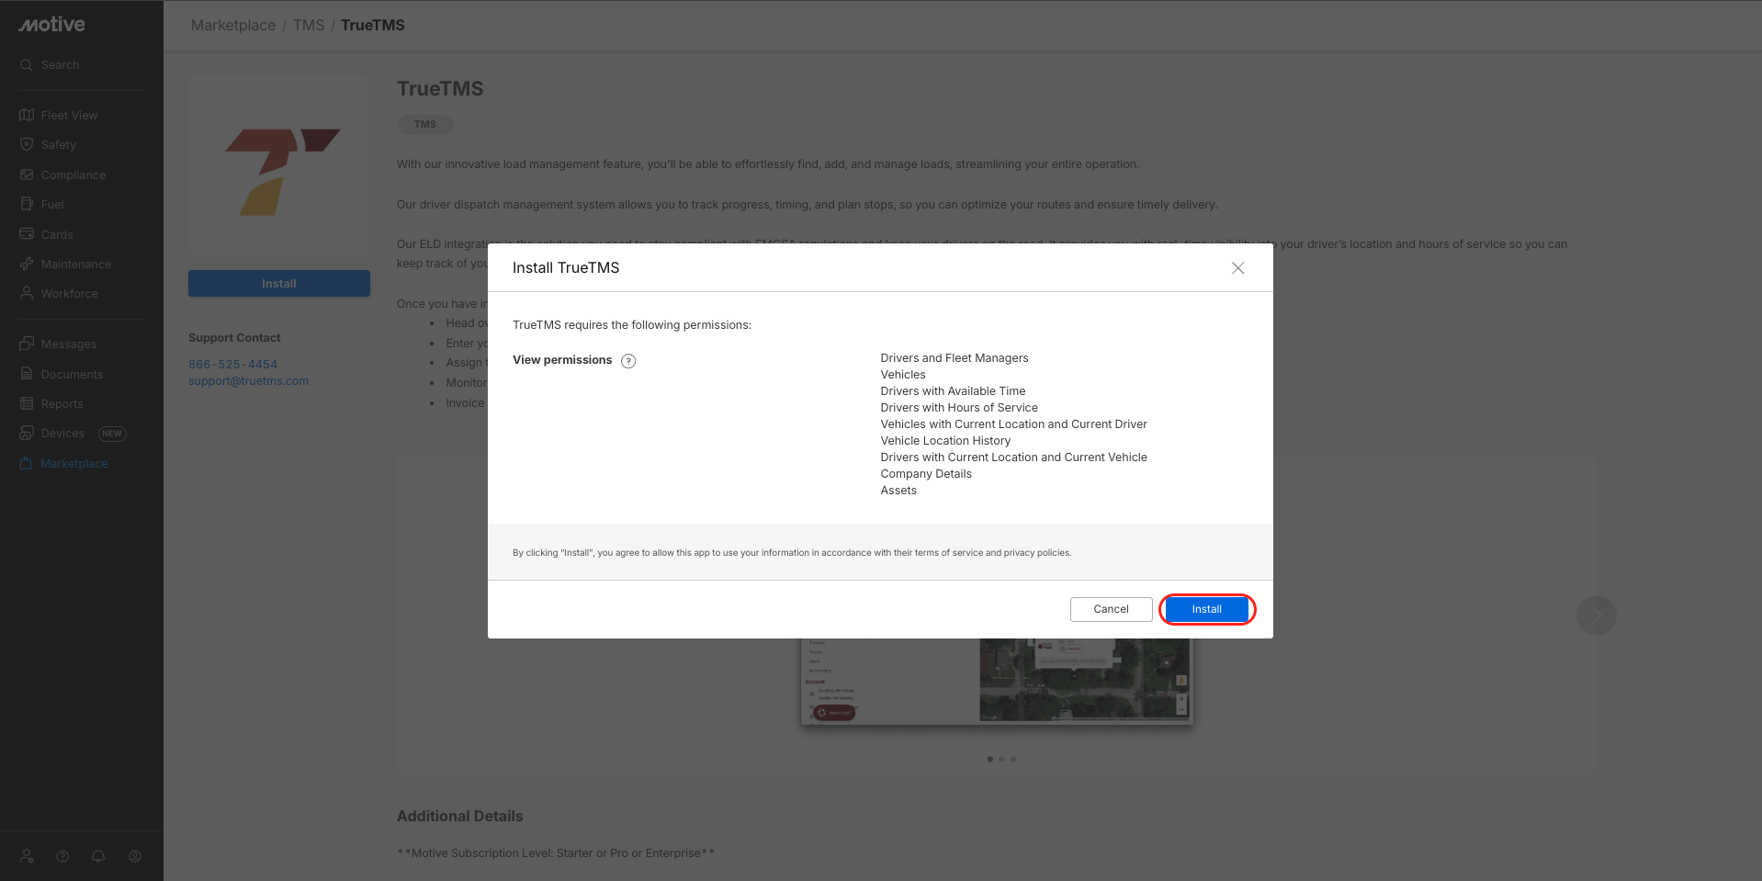Email support@truetms.com

249,381
